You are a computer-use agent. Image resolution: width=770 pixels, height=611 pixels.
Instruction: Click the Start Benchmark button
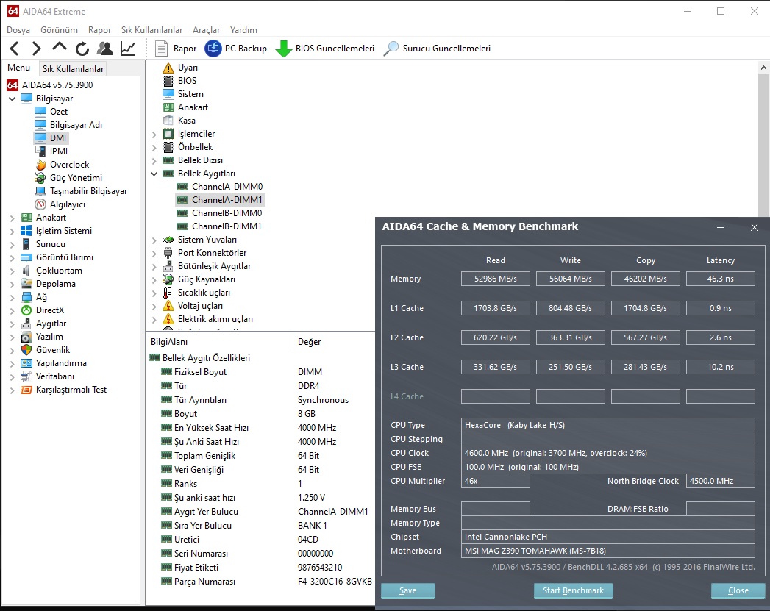(x=573, y=591)
